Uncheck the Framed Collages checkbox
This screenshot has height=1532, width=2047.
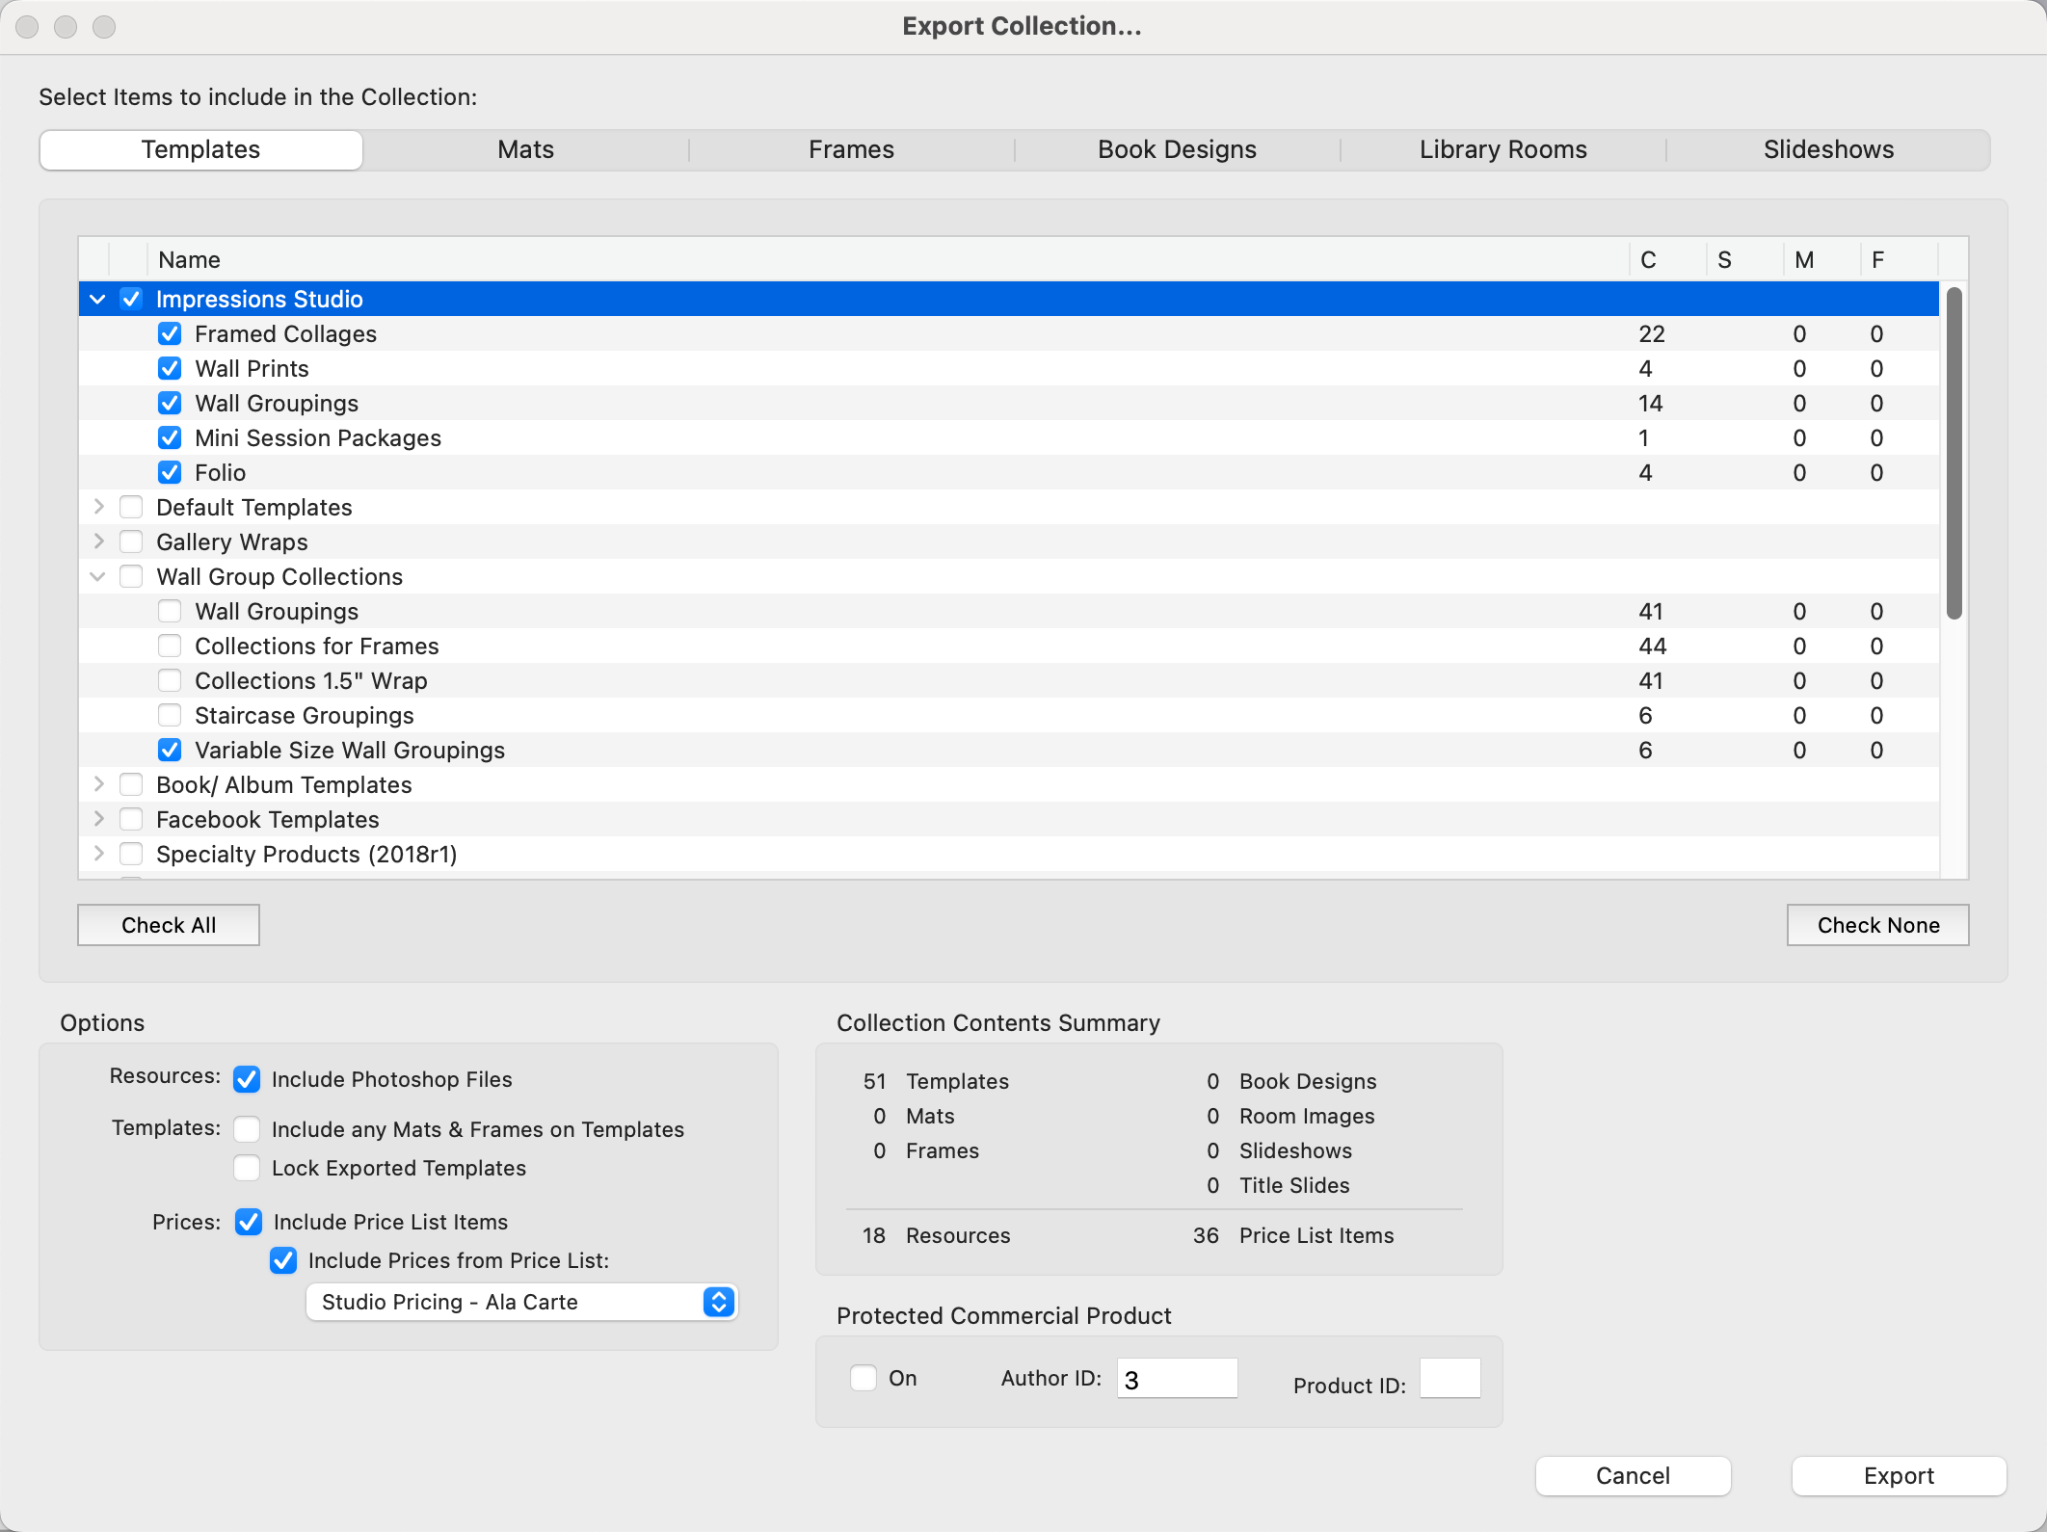click(170, 334)
